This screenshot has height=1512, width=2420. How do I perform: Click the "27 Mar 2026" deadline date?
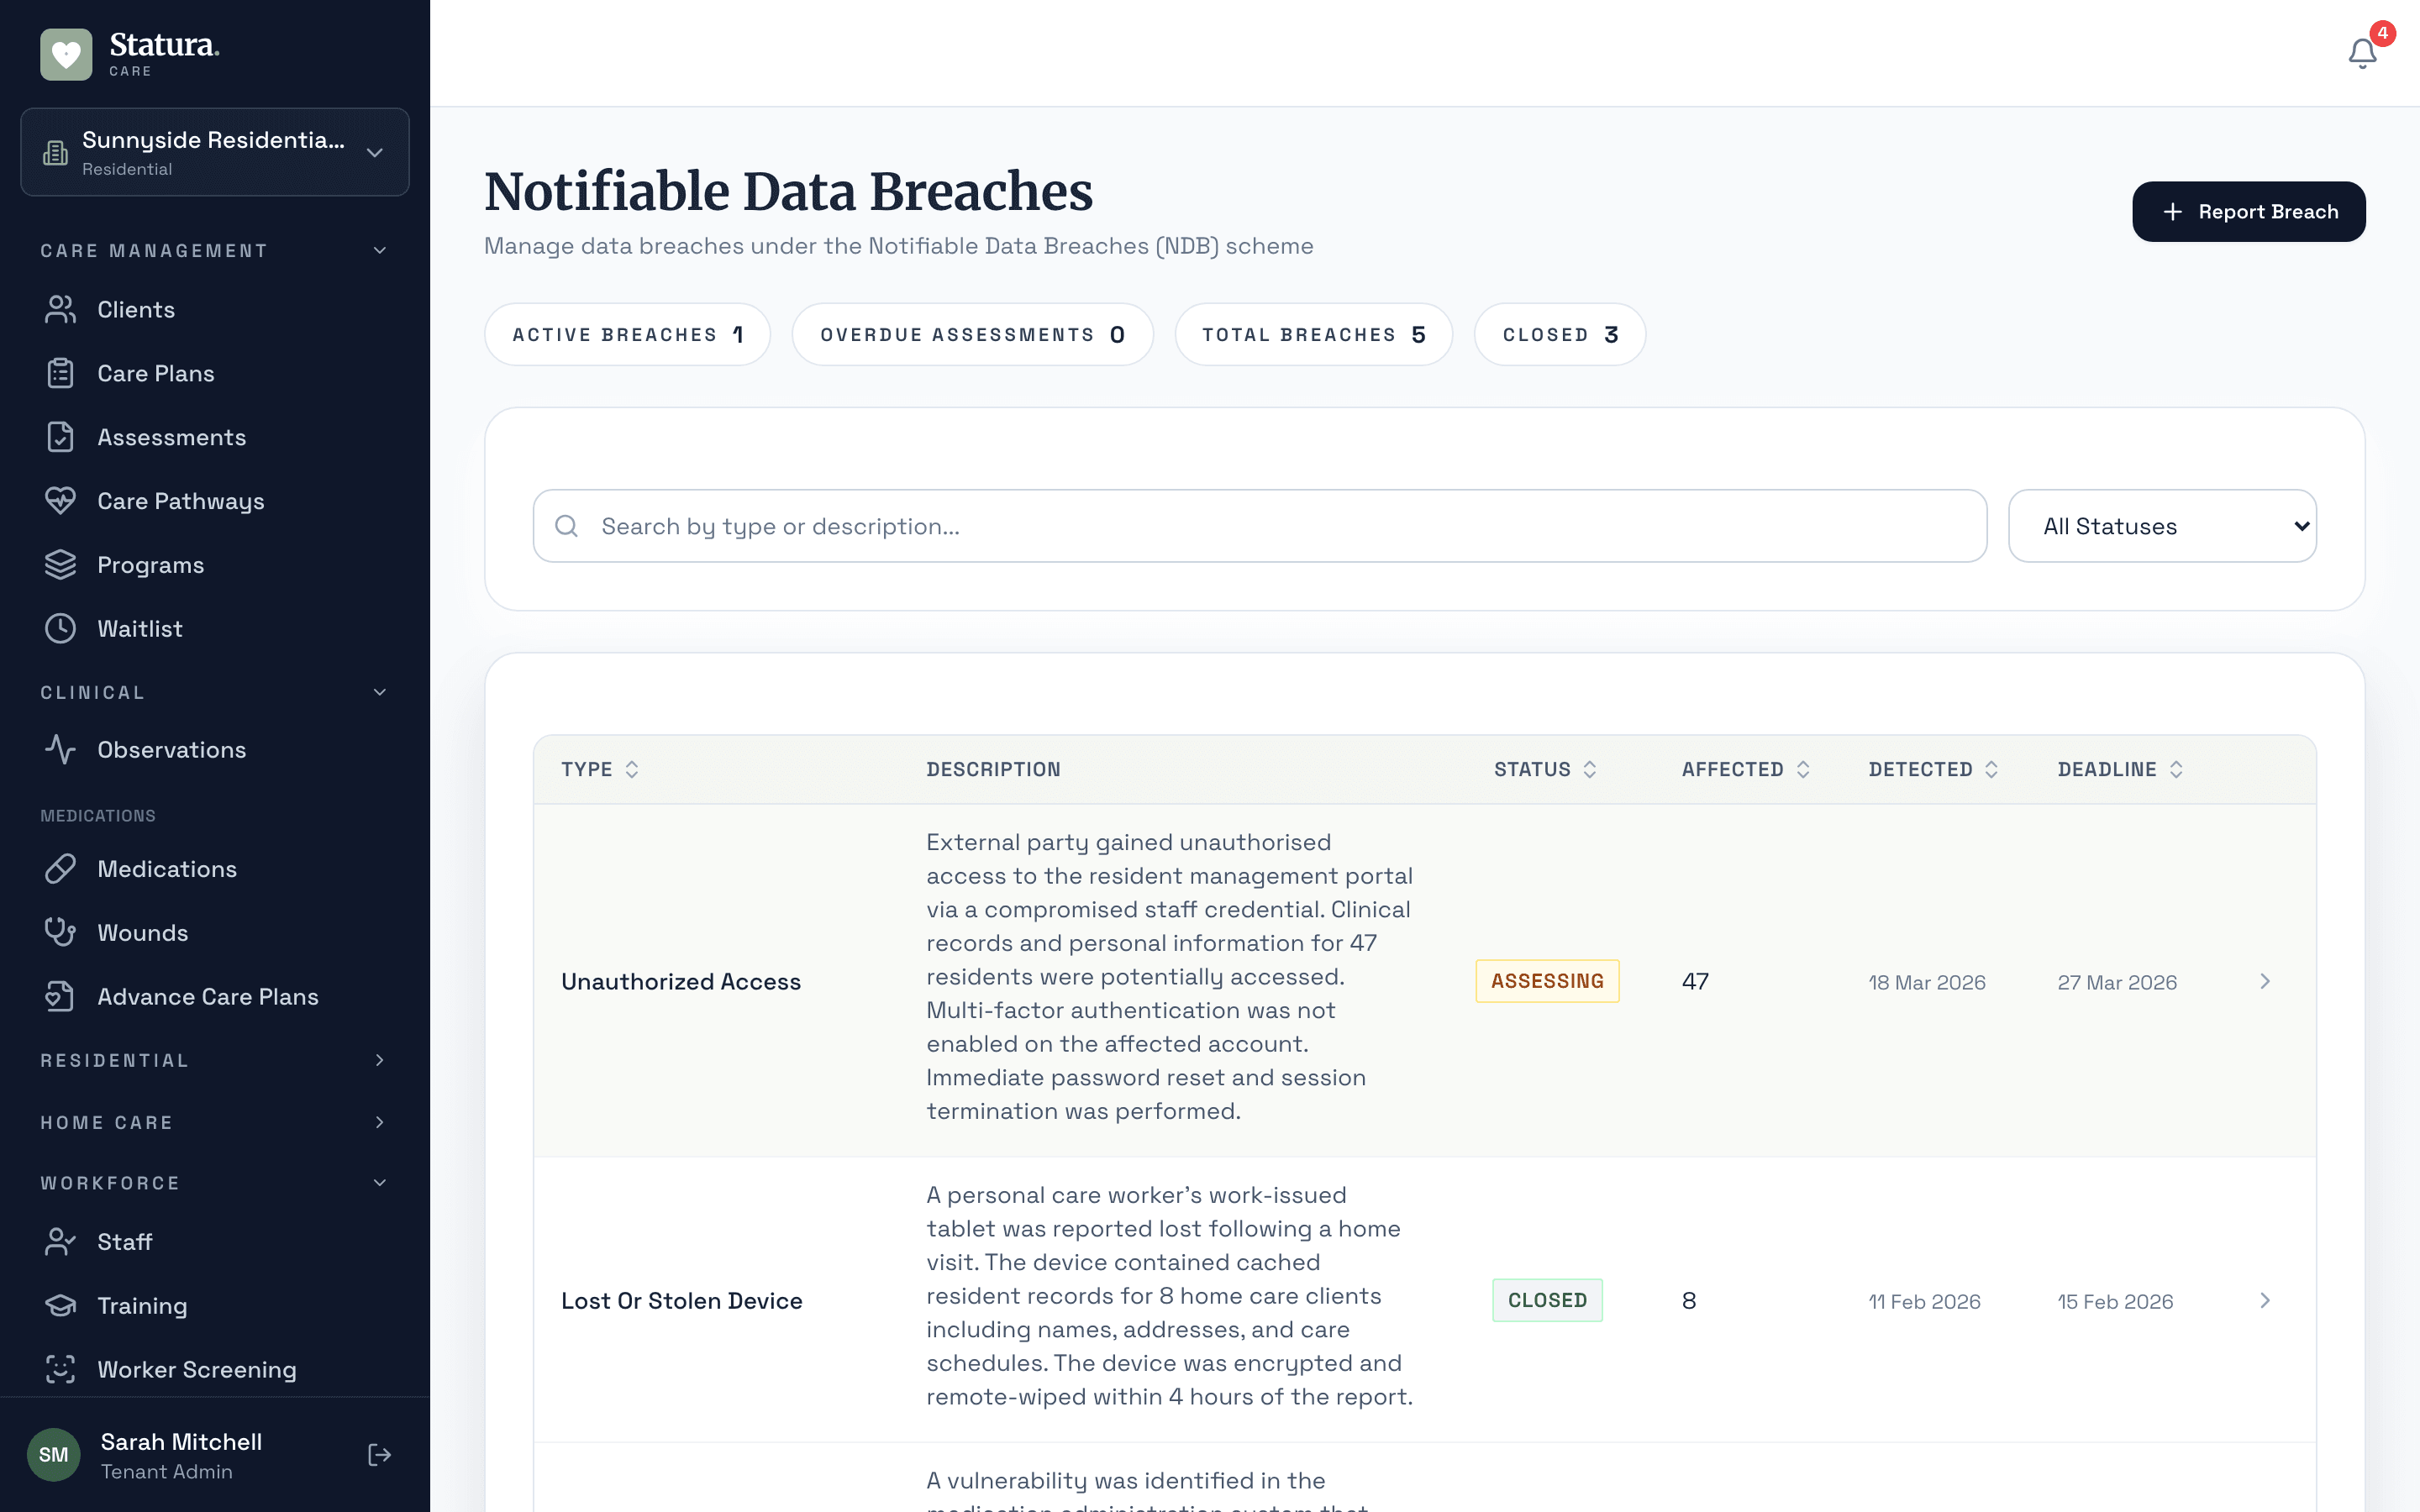[2117, 982]
